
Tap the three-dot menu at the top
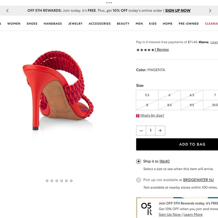109,3
